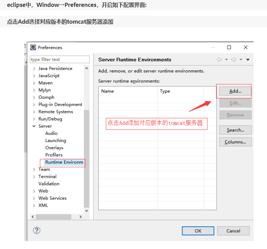Select the Audio item under Server
This screenshot has height=249, width=267.
(52, 133)
